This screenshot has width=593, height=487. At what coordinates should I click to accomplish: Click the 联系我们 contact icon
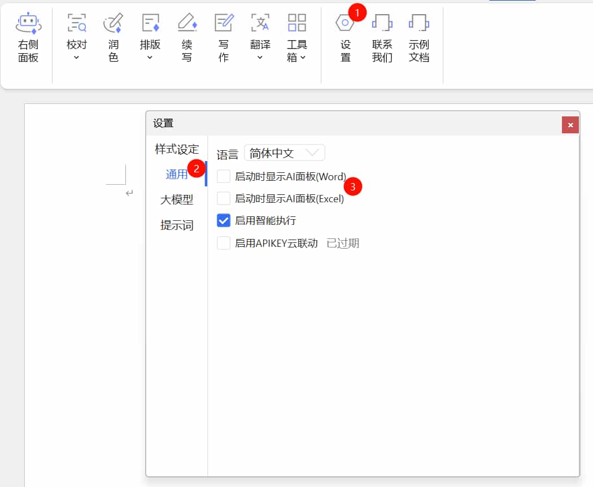pyautogui.click(x=382, y=23)
